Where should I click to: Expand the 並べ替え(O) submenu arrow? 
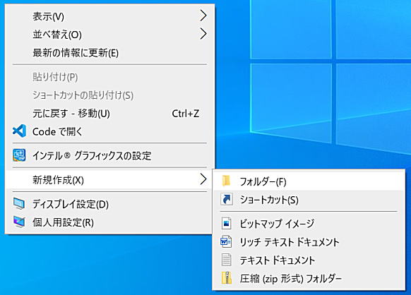click(203, 34)
